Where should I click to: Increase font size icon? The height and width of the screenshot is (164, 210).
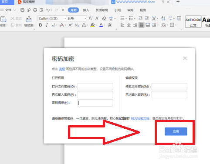pos(90,18)
